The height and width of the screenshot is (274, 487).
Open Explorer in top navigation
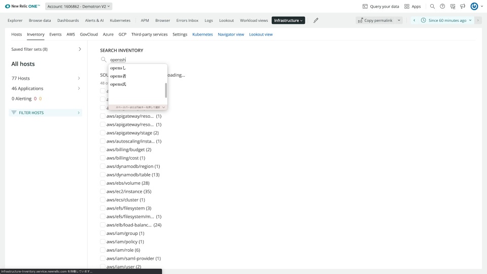pos(15,20)
